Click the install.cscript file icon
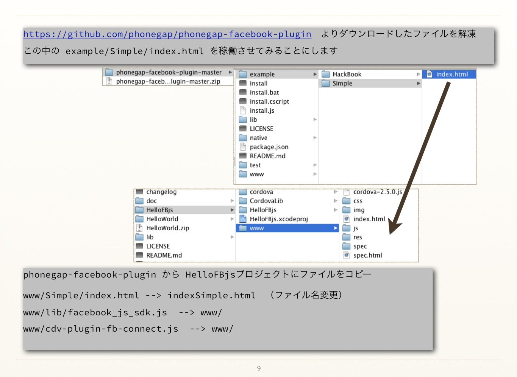The height and width of the screenshot is (377, 517). click(x=243, y=101)
